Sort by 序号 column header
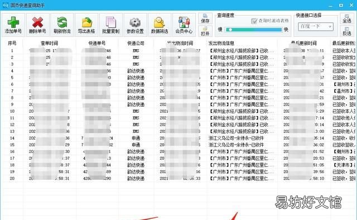This screenshot has height=220, width=357. click(12, 43)
